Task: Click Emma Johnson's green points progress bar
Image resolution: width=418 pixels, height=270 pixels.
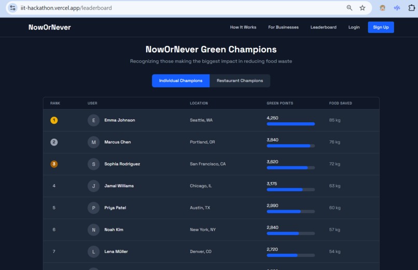Action: click(291, 124)
